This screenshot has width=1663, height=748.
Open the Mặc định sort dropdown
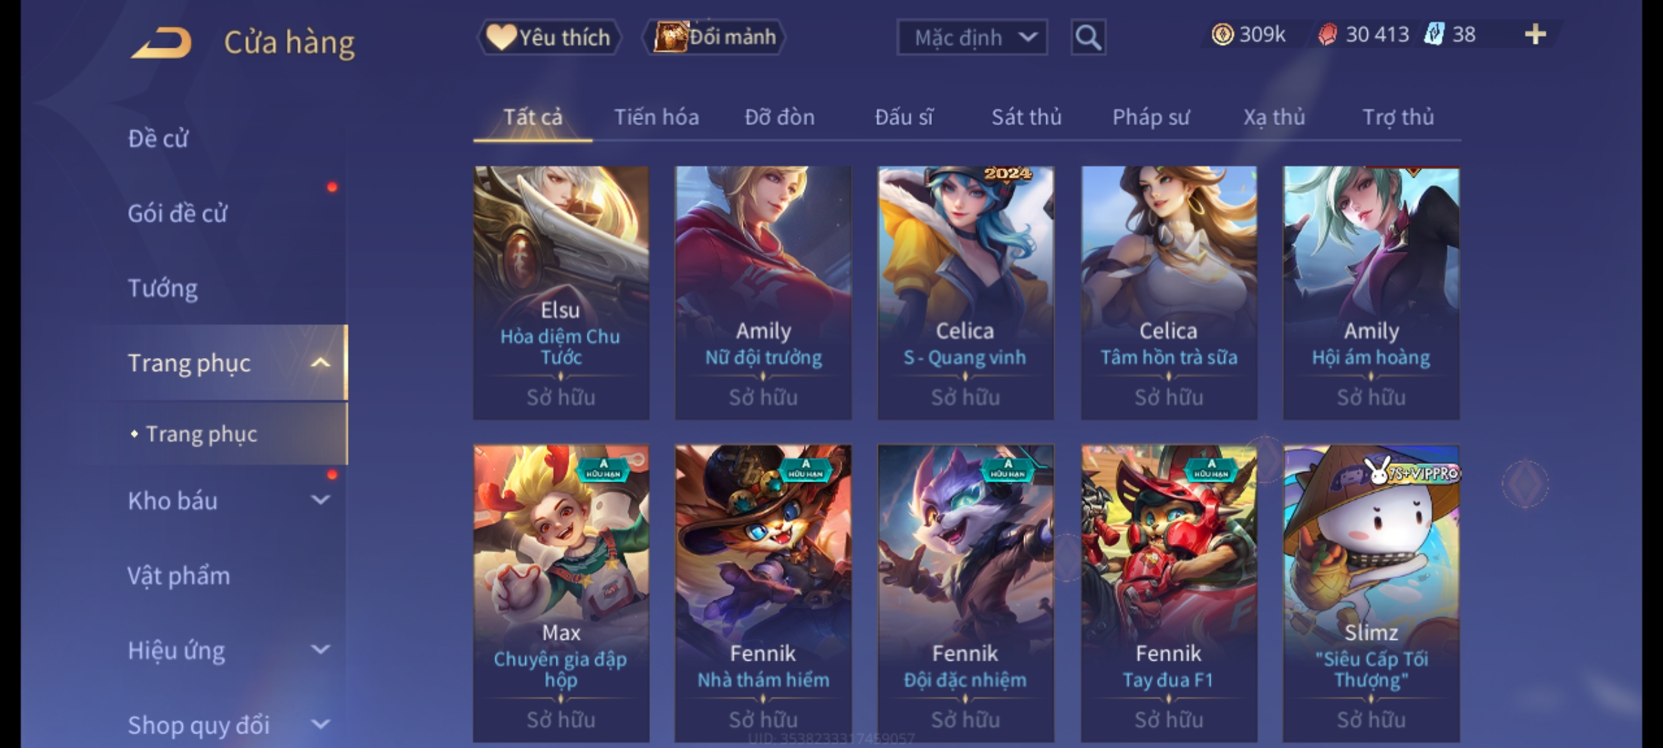pyautogui.click(x=971, y=37)
